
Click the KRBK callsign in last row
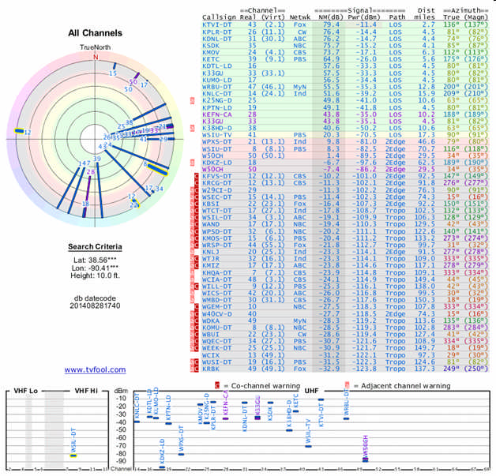tap(212, 368)
